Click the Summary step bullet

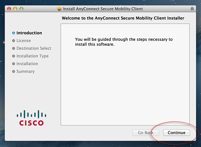pos(14,71)
